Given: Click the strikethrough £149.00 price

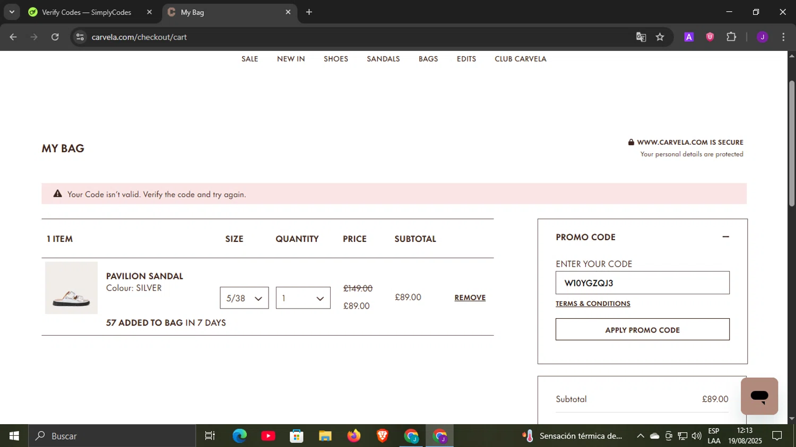Looking at the screenshot, I should point(358,288).
